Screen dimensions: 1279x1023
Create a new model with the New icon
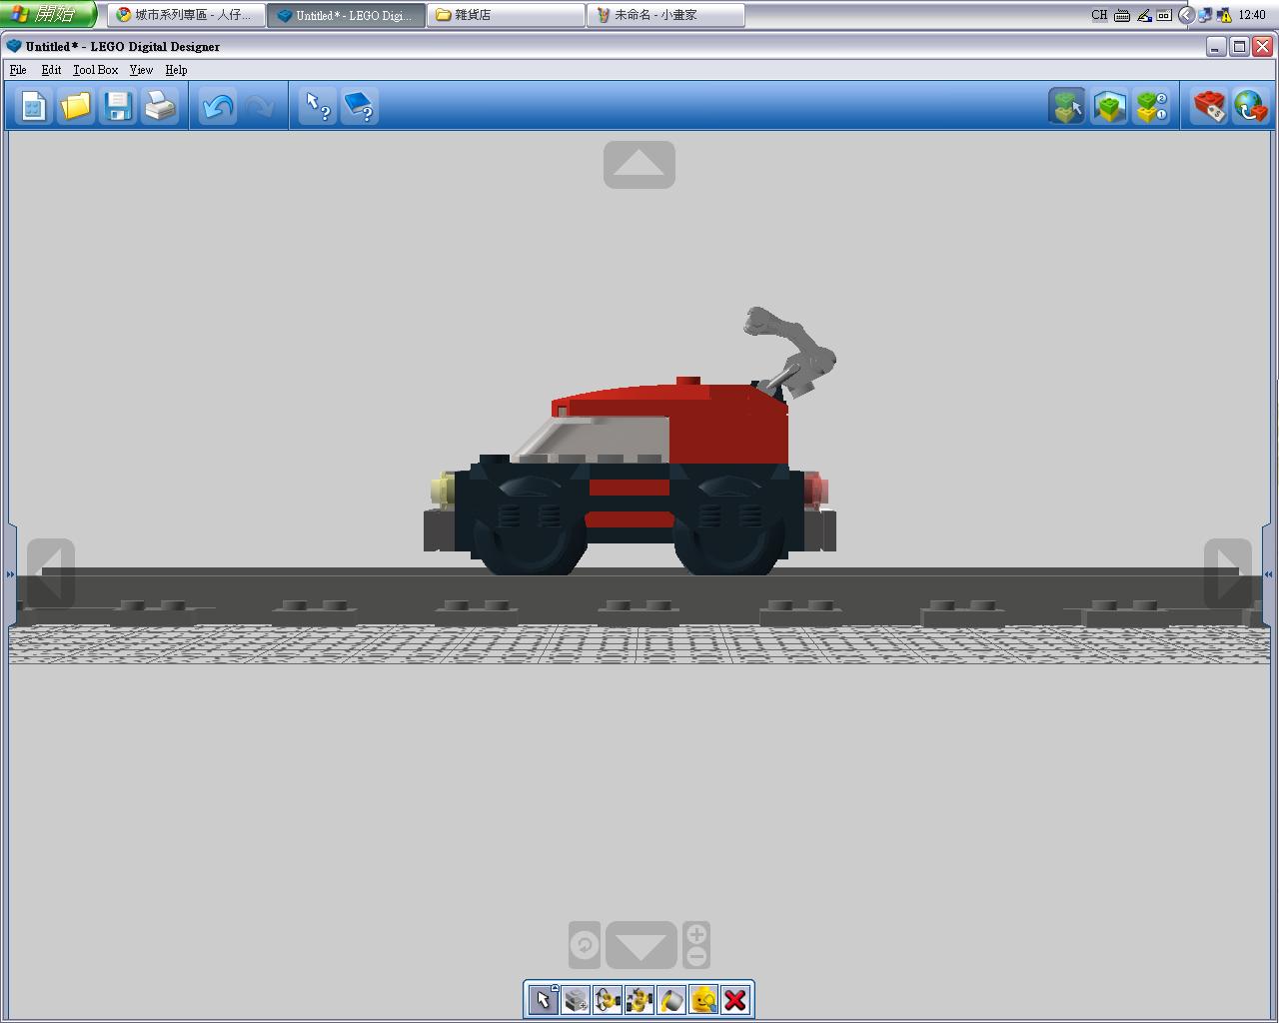tap(33, 106)
